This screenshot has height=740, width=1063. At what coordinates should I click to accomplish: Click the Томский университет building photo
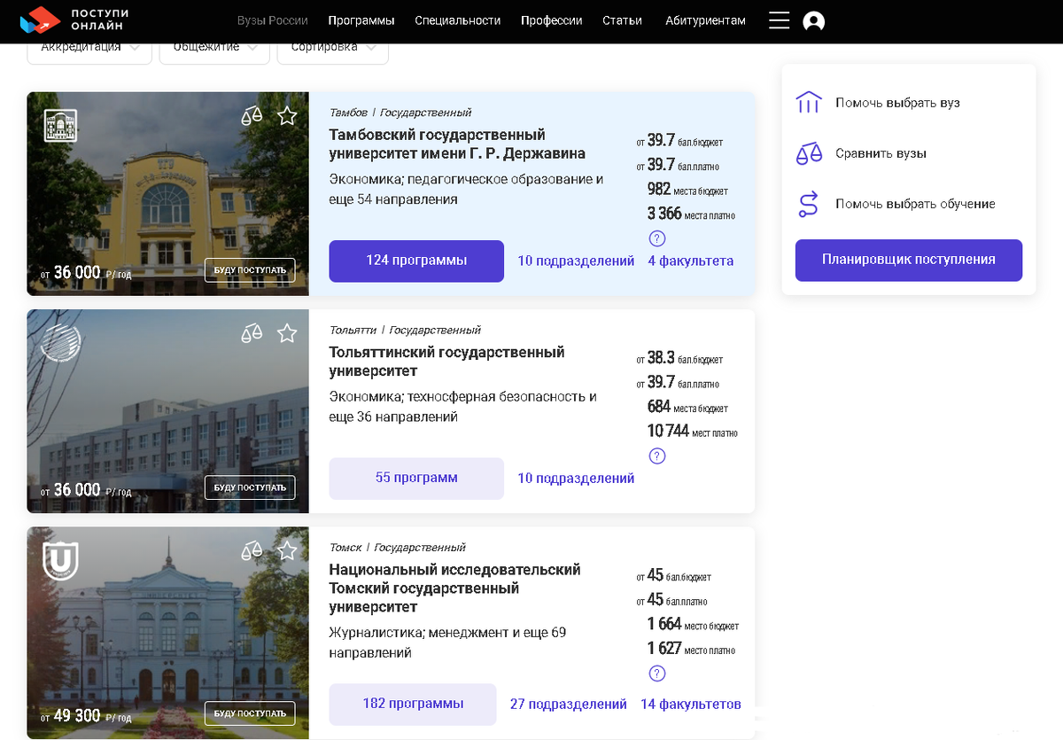coord(167,633)
